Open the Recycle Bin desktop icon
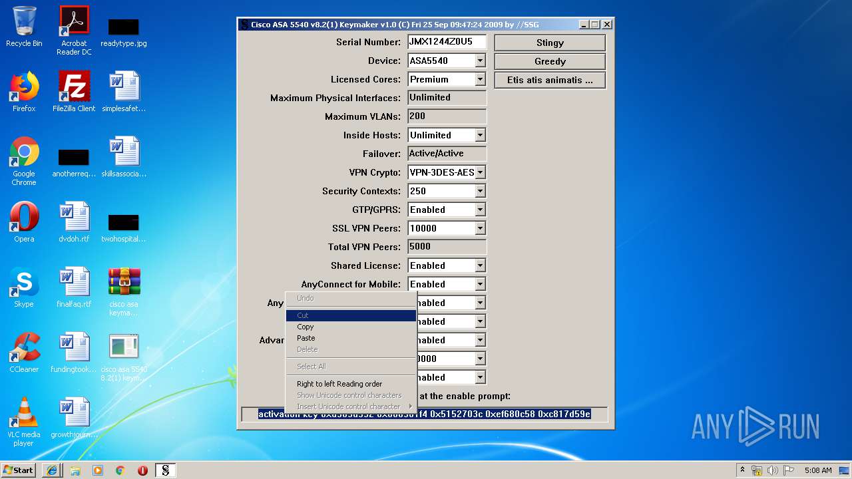The image size is (852, 479). [24, 27]
